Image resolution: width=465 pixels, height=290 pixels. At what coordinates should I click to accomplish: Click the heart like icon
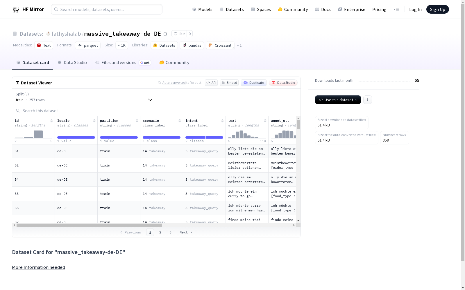pyautogui.click(x=175, y=34)
